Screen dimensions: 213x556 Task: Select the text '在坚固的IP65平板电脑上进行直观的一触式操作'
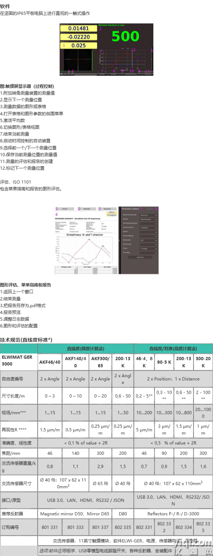[x=45, y=14]
